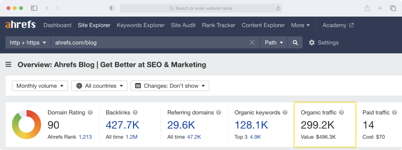The image size is (402, 150).
Task: Click the 1,213 Ahrefs Rank link
Action: click(85, 137)
